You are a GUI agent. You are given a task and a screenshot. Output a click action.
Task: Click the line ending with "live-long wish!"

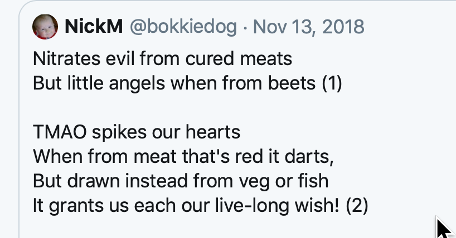[x=201, y=206]
